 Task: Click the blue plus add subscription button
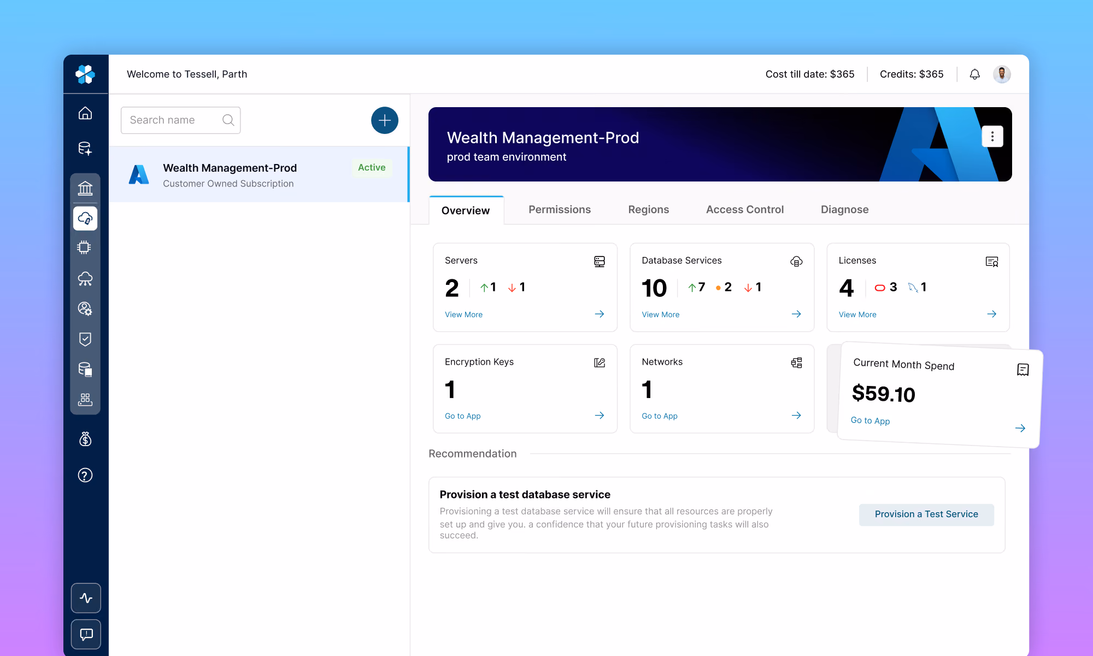[x=385, y=120]
